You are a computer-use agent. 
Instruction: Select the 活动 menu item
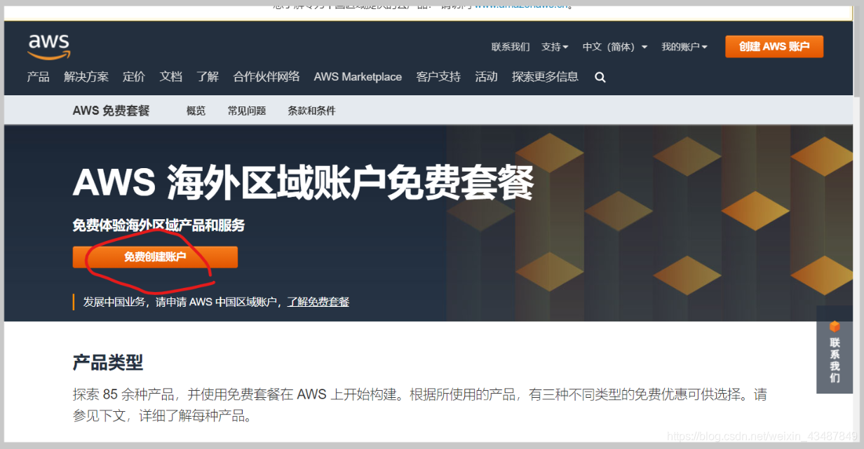486,76
